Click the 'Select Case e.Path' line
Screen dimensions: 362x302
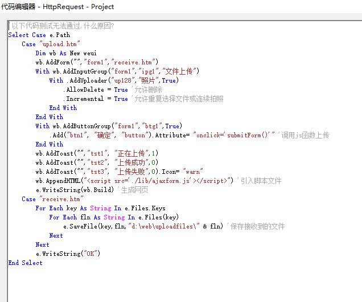click(39, 35)
